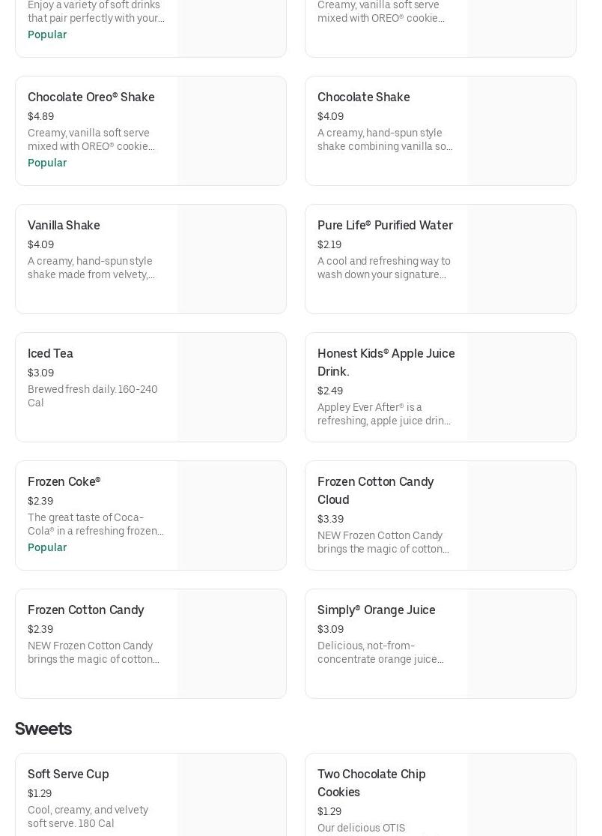Choose the Frozen Coke item

pyautogui.click(x=64, y=482)
